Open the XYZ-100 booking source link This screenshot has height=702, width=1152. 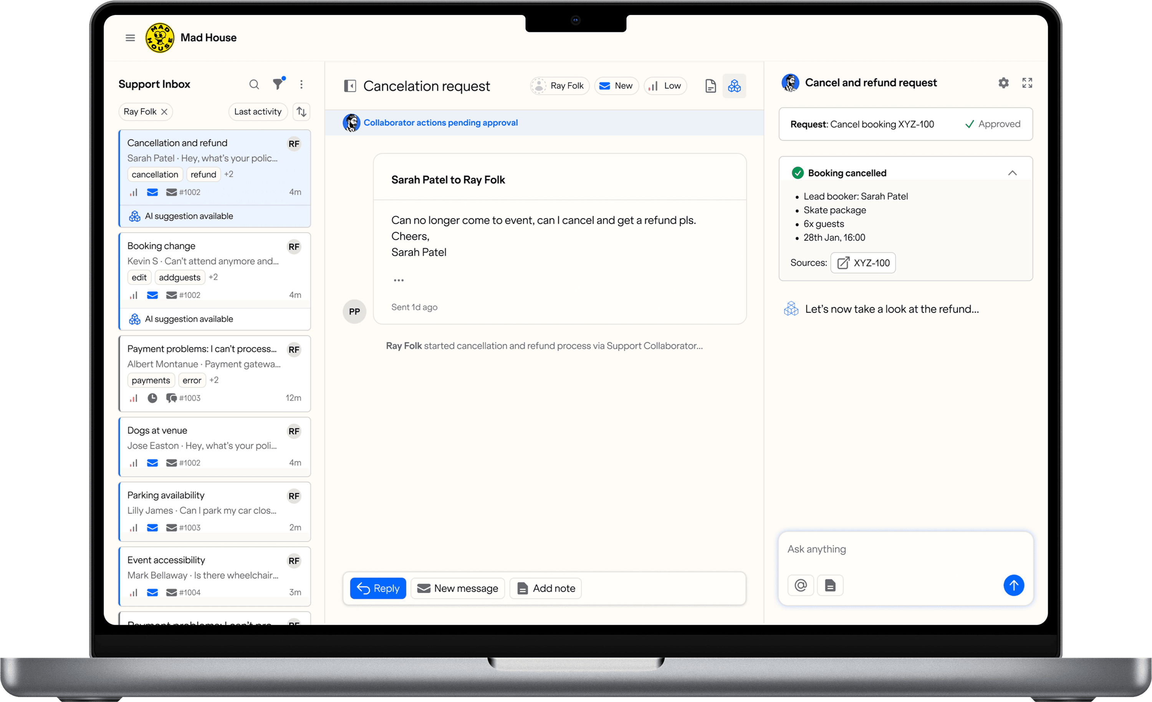coord(862,263)
